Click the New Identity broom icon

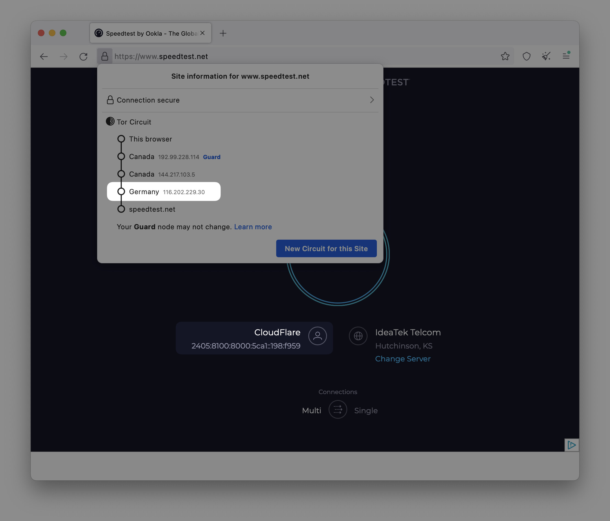pyautogui.click(x=546, y=56)
